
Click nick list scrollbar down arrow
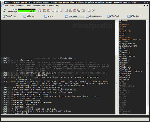(x=148, y=113)
